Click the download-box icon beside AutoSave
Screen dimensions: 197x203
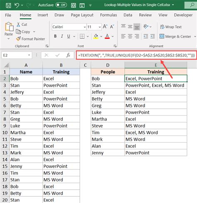[x=82, y=5]
